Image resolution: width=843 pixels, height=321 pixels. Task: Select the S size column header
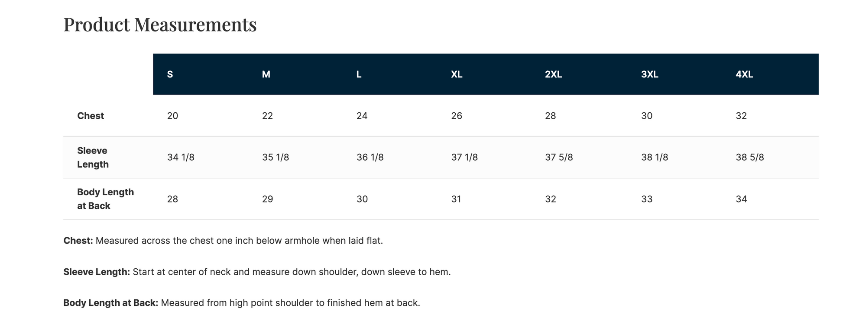[170, 74]
